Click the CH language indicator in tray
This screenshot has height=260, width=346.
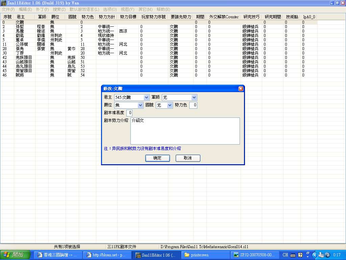pos(285,255)
